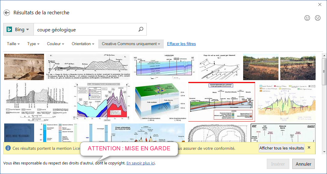Screen dimensions: 327x174
Task: Select the 3D underground laboratory block diagram
Action: pyautogui.click(x=160, y=102)
